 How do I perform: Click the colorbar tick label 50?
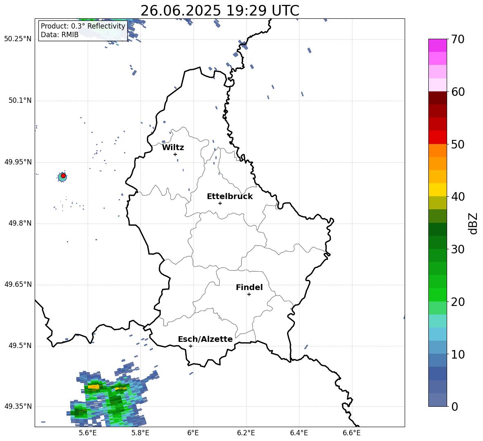coord(458,144)
